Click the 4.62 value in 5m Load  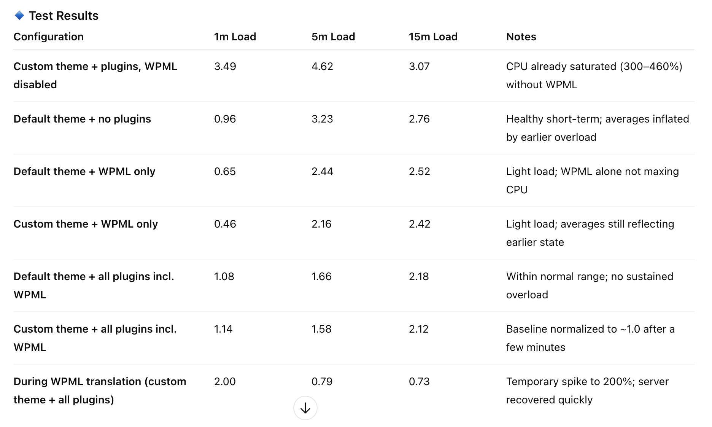click(322, 66)
